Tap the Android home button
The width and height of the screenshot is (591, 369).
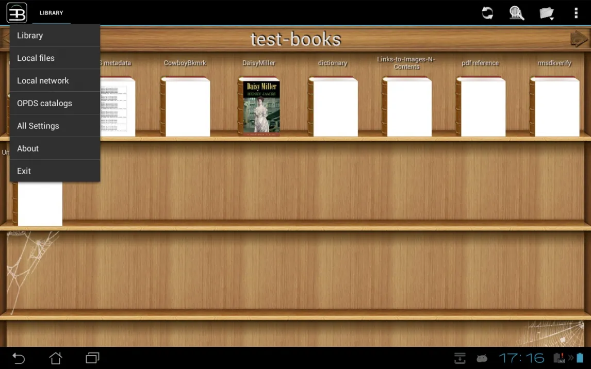click(55, 358)
